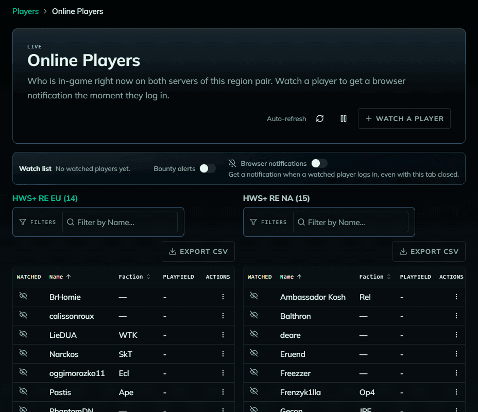Open Filters for the NA player table
Viewport: 478px width, 412px height.
click(268, 222)
